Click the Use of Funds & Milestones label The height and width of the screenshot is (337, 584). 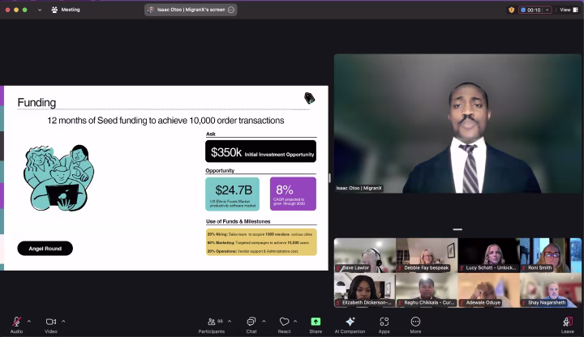pos(238,221)
